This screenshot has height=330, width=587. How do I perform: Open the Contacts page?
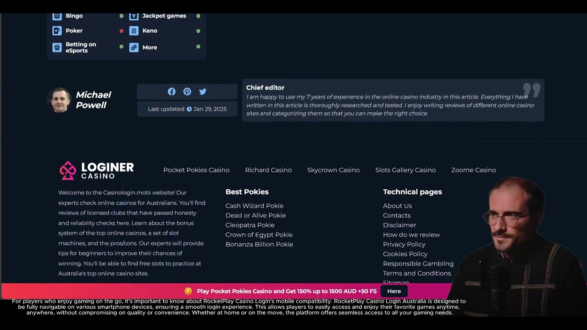coord(397,215)
